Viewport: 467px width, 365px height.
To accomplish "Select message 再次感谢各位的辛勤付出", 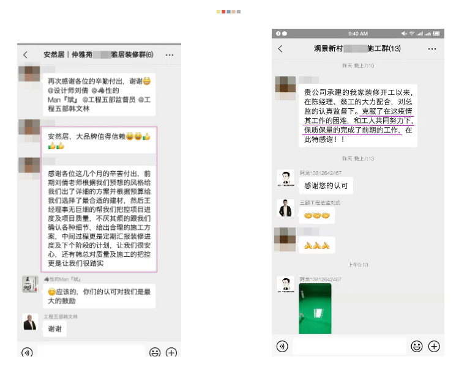I will [x=99, y=95].
